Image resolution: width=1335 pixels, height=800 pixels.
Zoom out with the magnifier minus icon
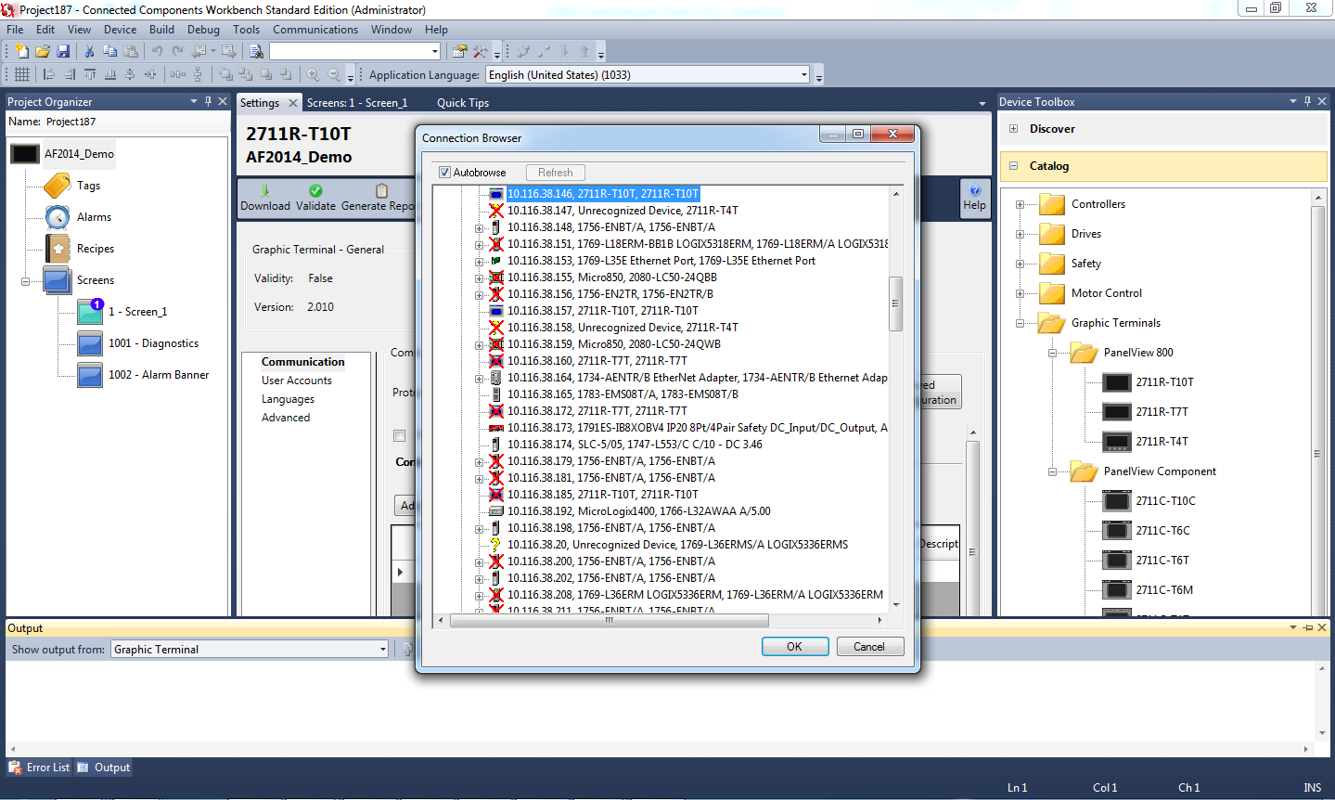pos(334,74)
